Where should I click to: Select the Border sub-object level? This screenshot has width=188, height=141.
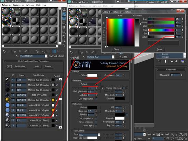[x=165, y=54]
